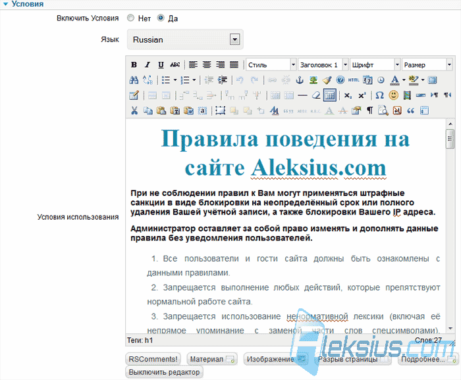Toggle italic formatting
Screen dimensions: 461x380
click(148, 64)
